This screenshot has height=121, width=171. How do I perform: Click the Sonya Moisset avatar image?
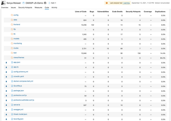pyautogui.click(x=3, y=3)
